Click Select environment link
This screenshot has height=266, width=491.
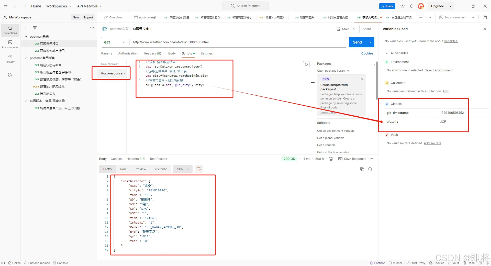coord(439,70)
